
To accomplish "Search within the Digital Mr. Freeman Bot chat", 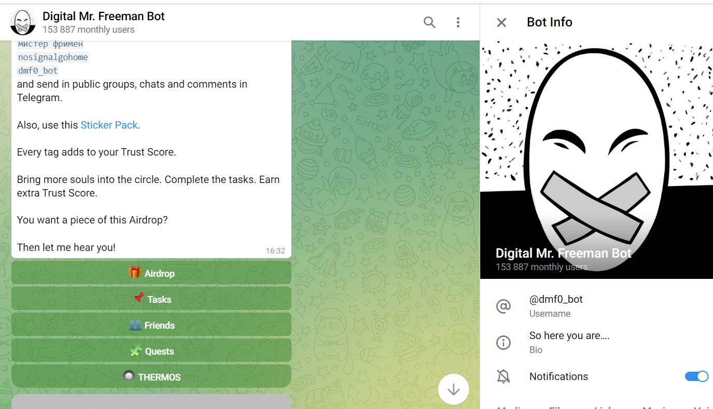I will [x=429, y=22].
